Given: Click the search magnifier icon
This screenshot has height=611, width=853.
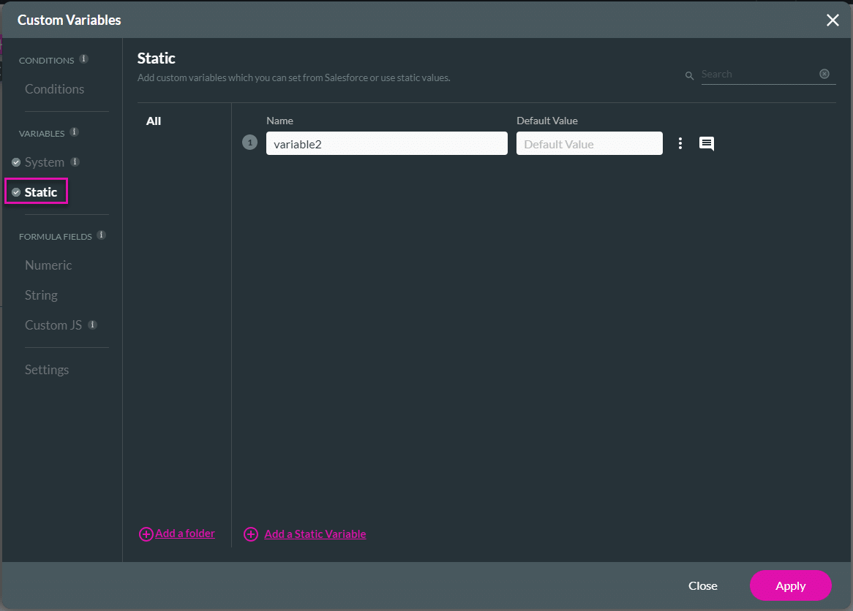Looking at the screenshot, I should point(688,75).
